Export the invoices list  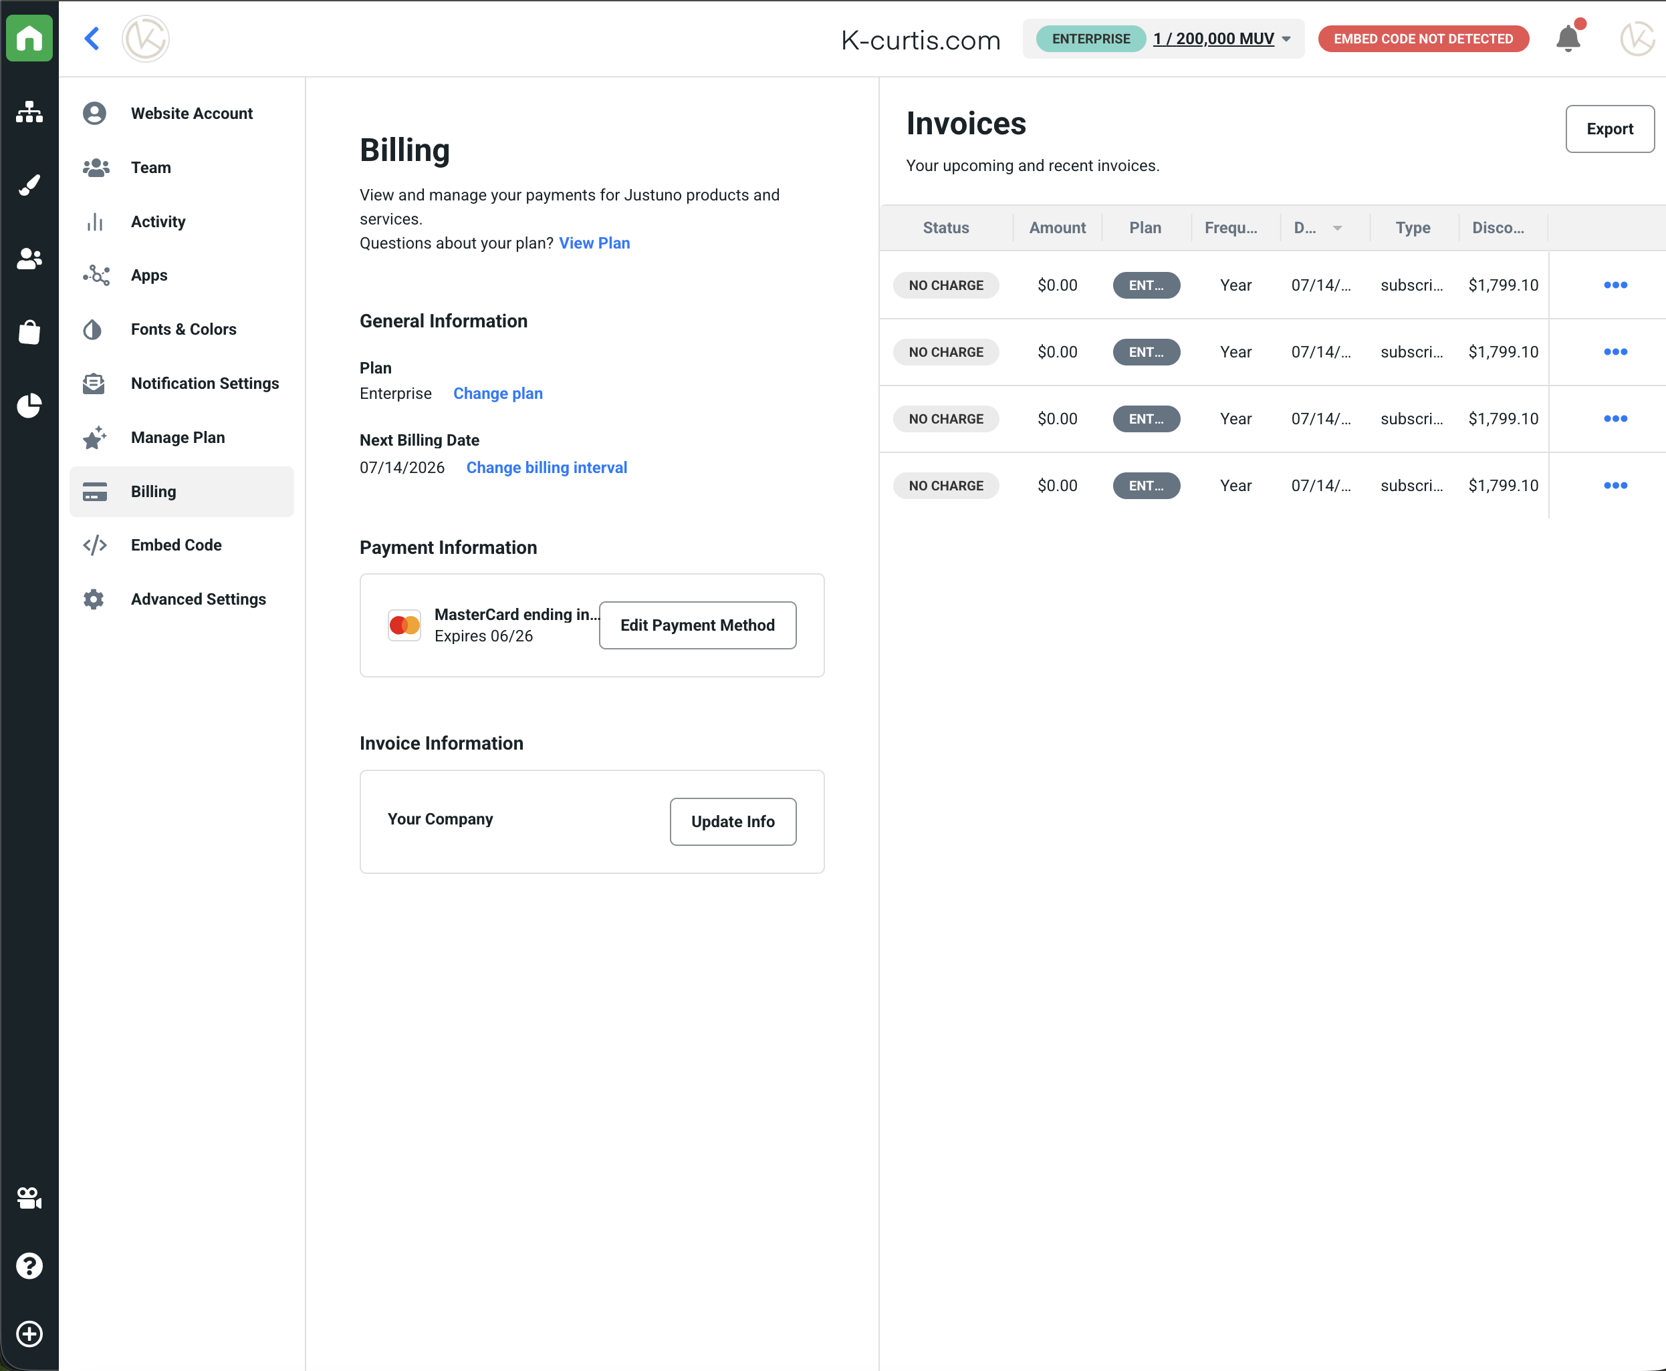1609,129
